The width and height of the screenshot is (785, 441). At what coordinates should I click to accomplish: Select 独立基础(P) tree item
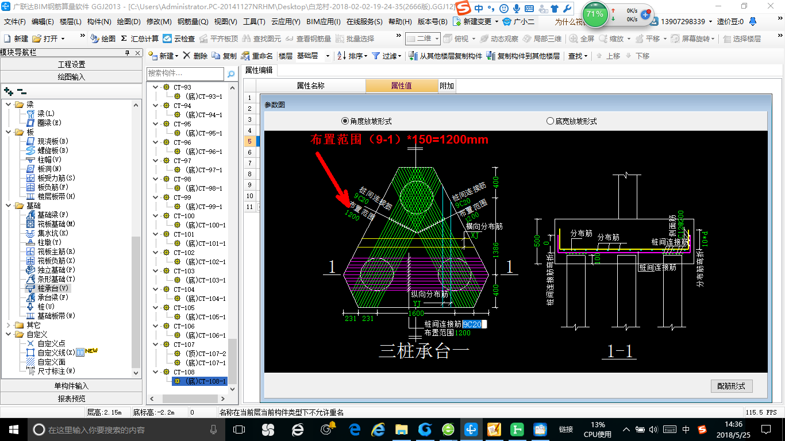56,270
